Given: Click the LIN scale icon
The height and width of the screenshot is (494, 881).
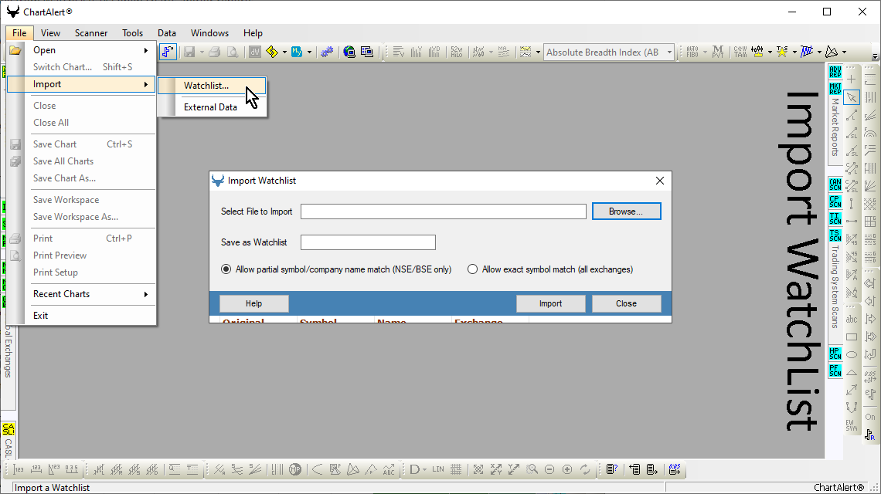Looking at the screenshot, I should click(437, 469).
